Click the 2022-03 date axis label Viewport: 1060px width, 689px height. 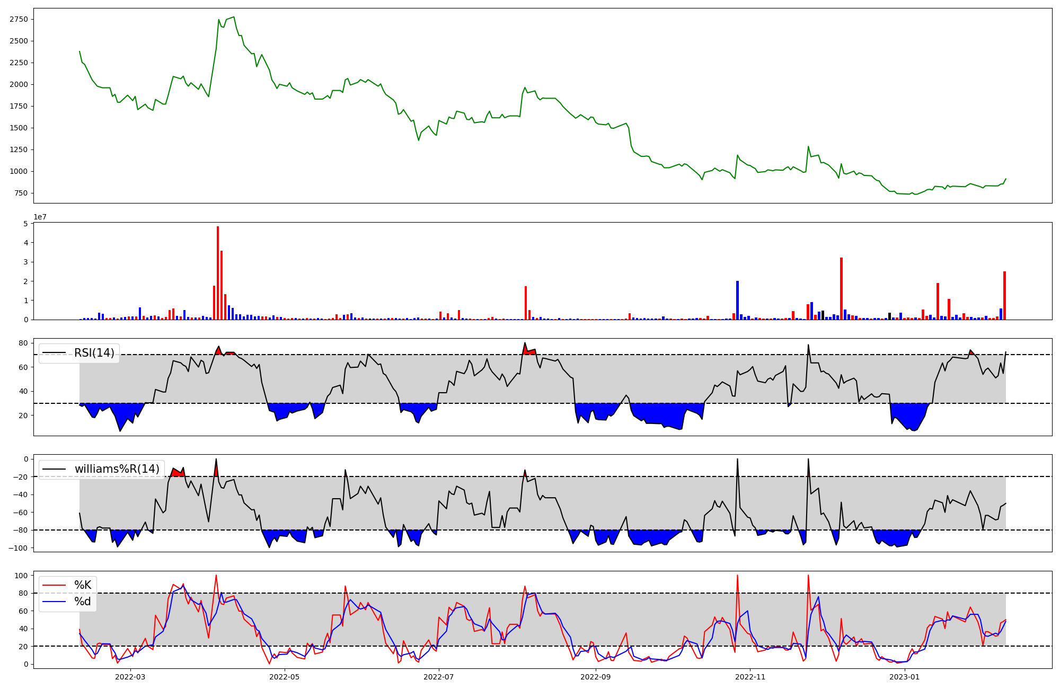tap(130, 677)
